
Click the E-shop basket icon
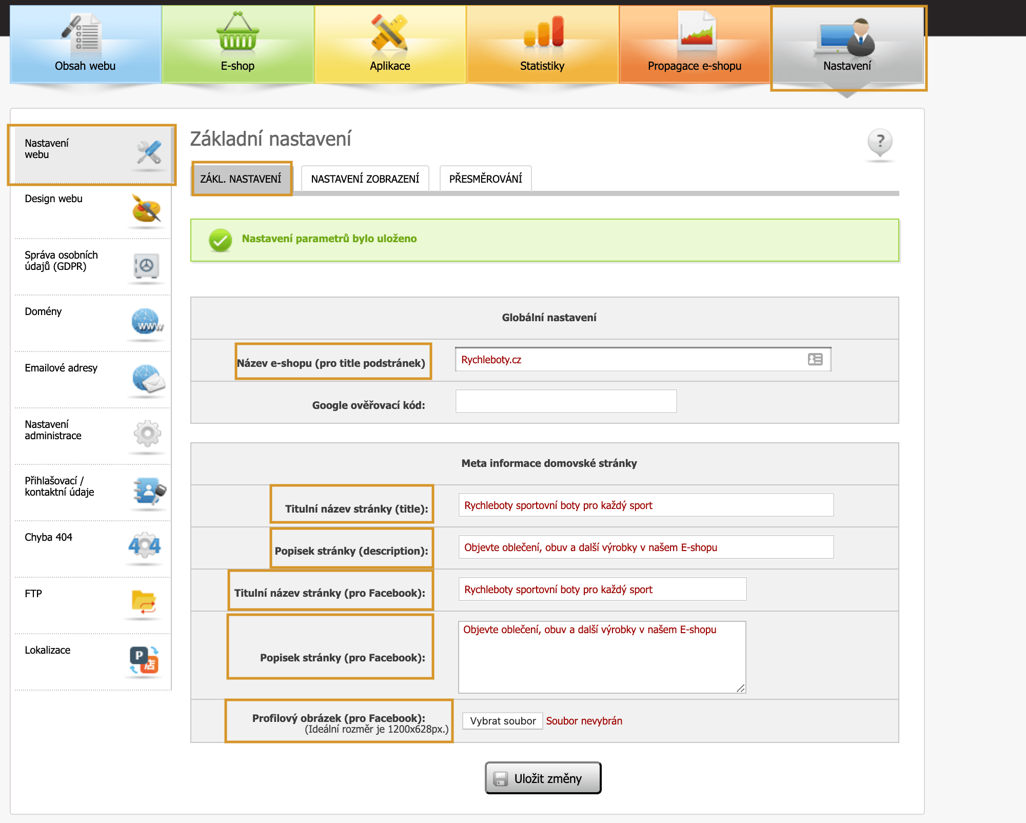pyautogui.click(x=237, y=32)
